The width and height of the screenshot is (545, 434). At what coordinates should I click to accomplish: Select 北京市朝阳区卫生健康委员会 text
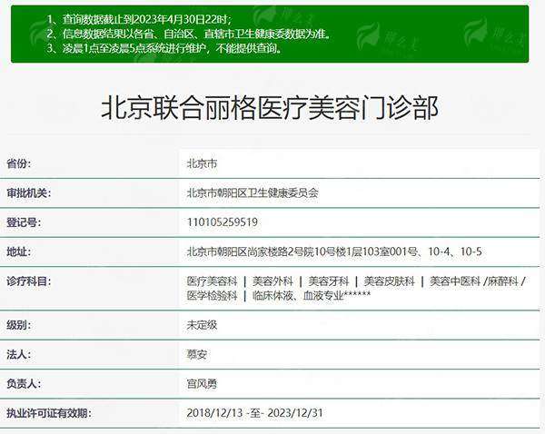(253, 192)
